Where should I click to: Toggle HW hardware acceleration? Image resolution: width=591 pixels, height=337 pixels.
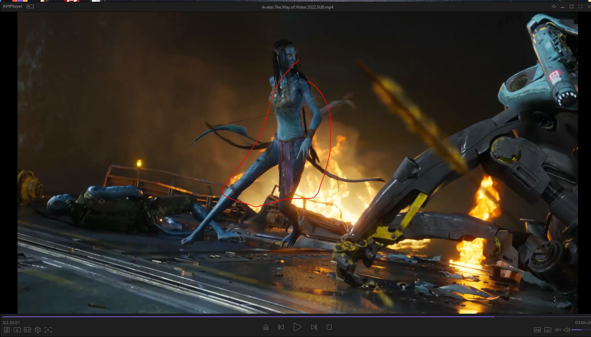(x=537, y=330)
